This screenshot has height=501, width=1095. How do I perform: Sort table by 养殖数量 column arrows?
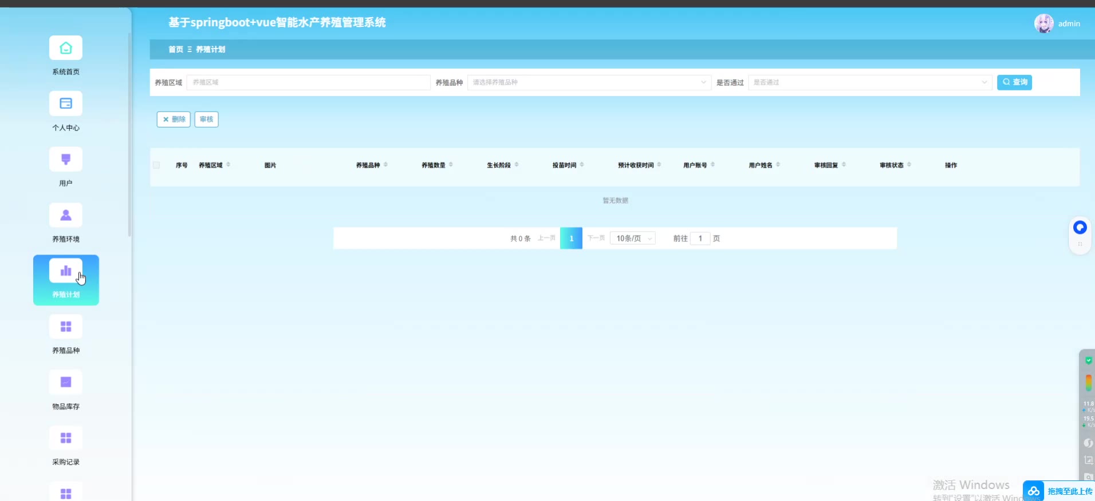click(451, 165)
